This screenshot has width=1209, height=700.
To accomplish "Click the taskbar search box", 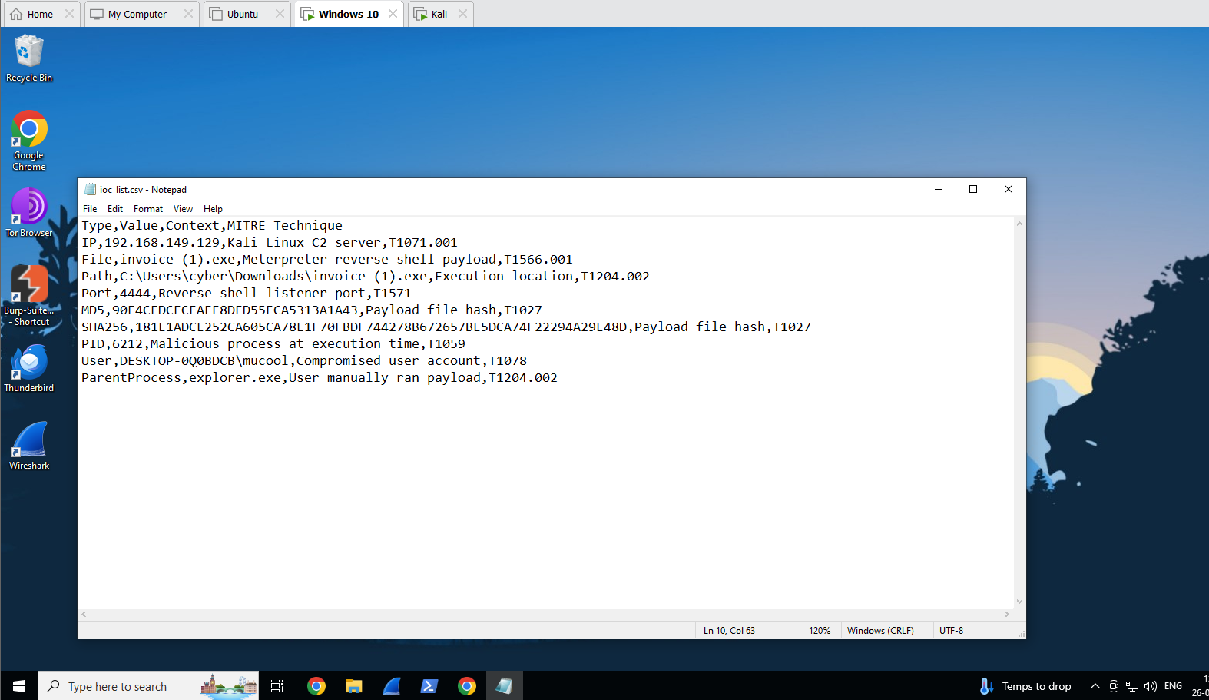I will 148,686.
